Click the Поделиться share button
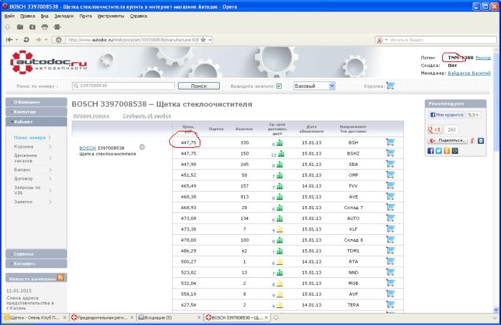The width and height of the screenshot is (501, 325). point(448,140)
